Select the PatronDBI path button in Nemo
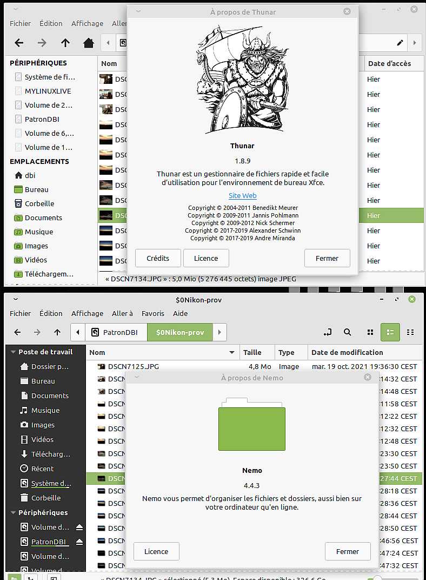 click(x=116, y=332)
